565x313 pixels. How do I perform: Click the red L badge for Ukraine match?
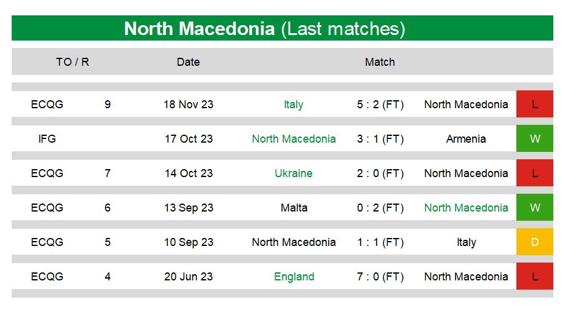coord(534,173)
